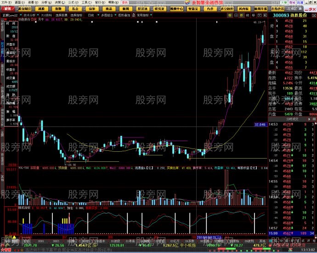The width and height of the screenshot is (317, 253).
Task: Click the 委托 trading button
Action: tap(125, 2)
